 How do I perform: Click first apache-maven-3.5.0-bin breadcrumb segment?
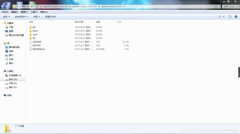[x=55, y=7]
